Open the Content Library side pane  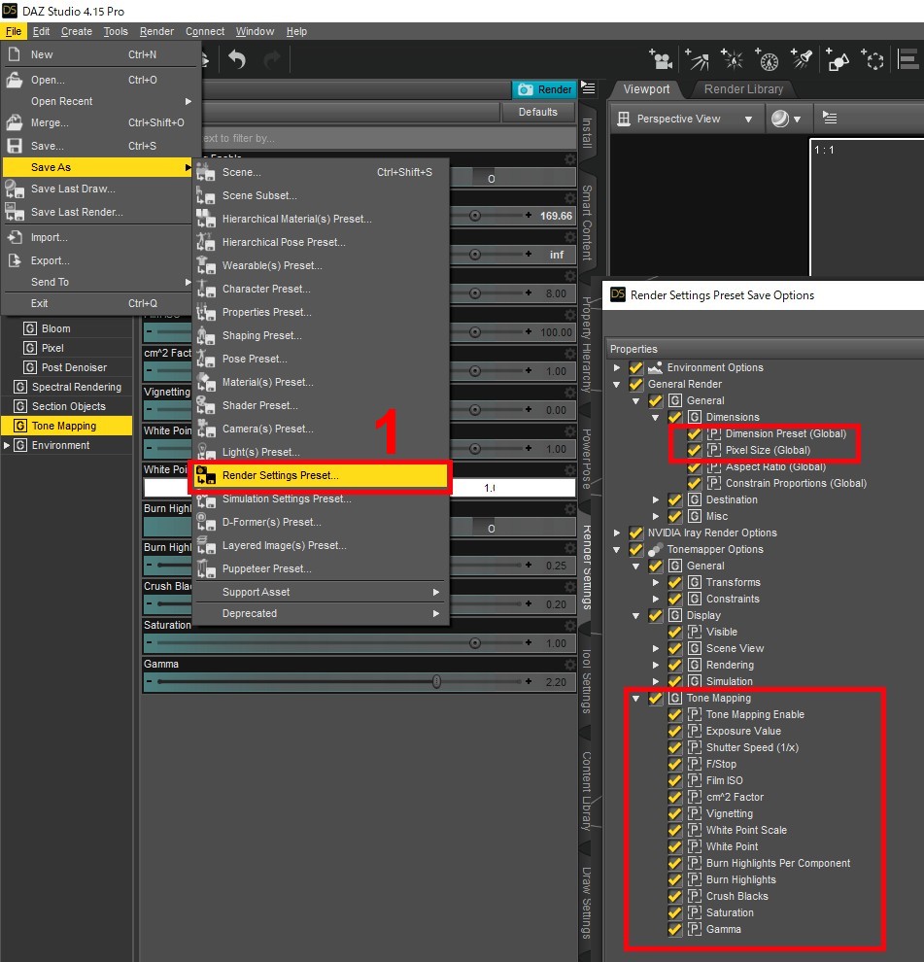point(587,791)
